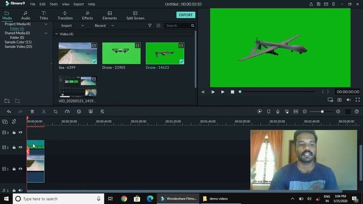Screen dimensions: 363x204
Task: Hide video track 2 with eye icon
Action: pos(20,147)
